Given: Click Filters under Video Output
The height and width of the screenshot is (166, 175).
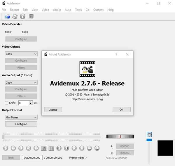Looking at the screenshot, I should pyautogui.click(x=21, y=68).
